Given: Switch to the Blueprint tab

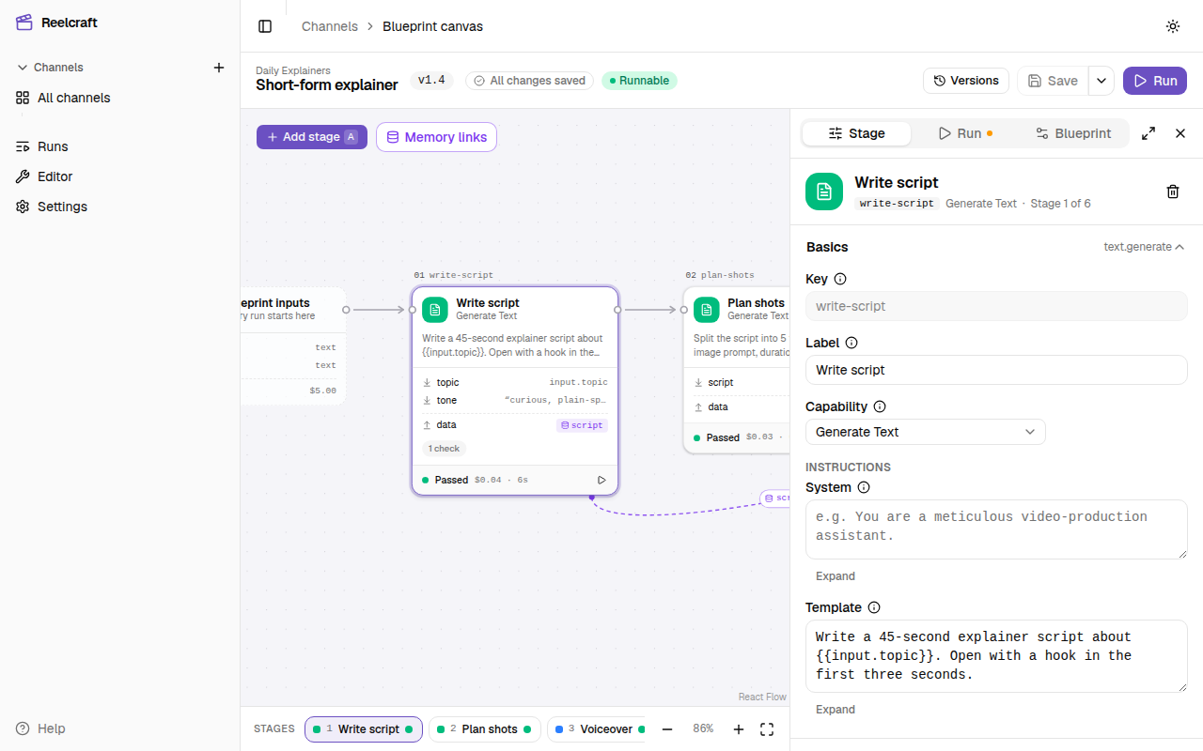Looking at the screenshot, I should click(x=1072, y=133).
